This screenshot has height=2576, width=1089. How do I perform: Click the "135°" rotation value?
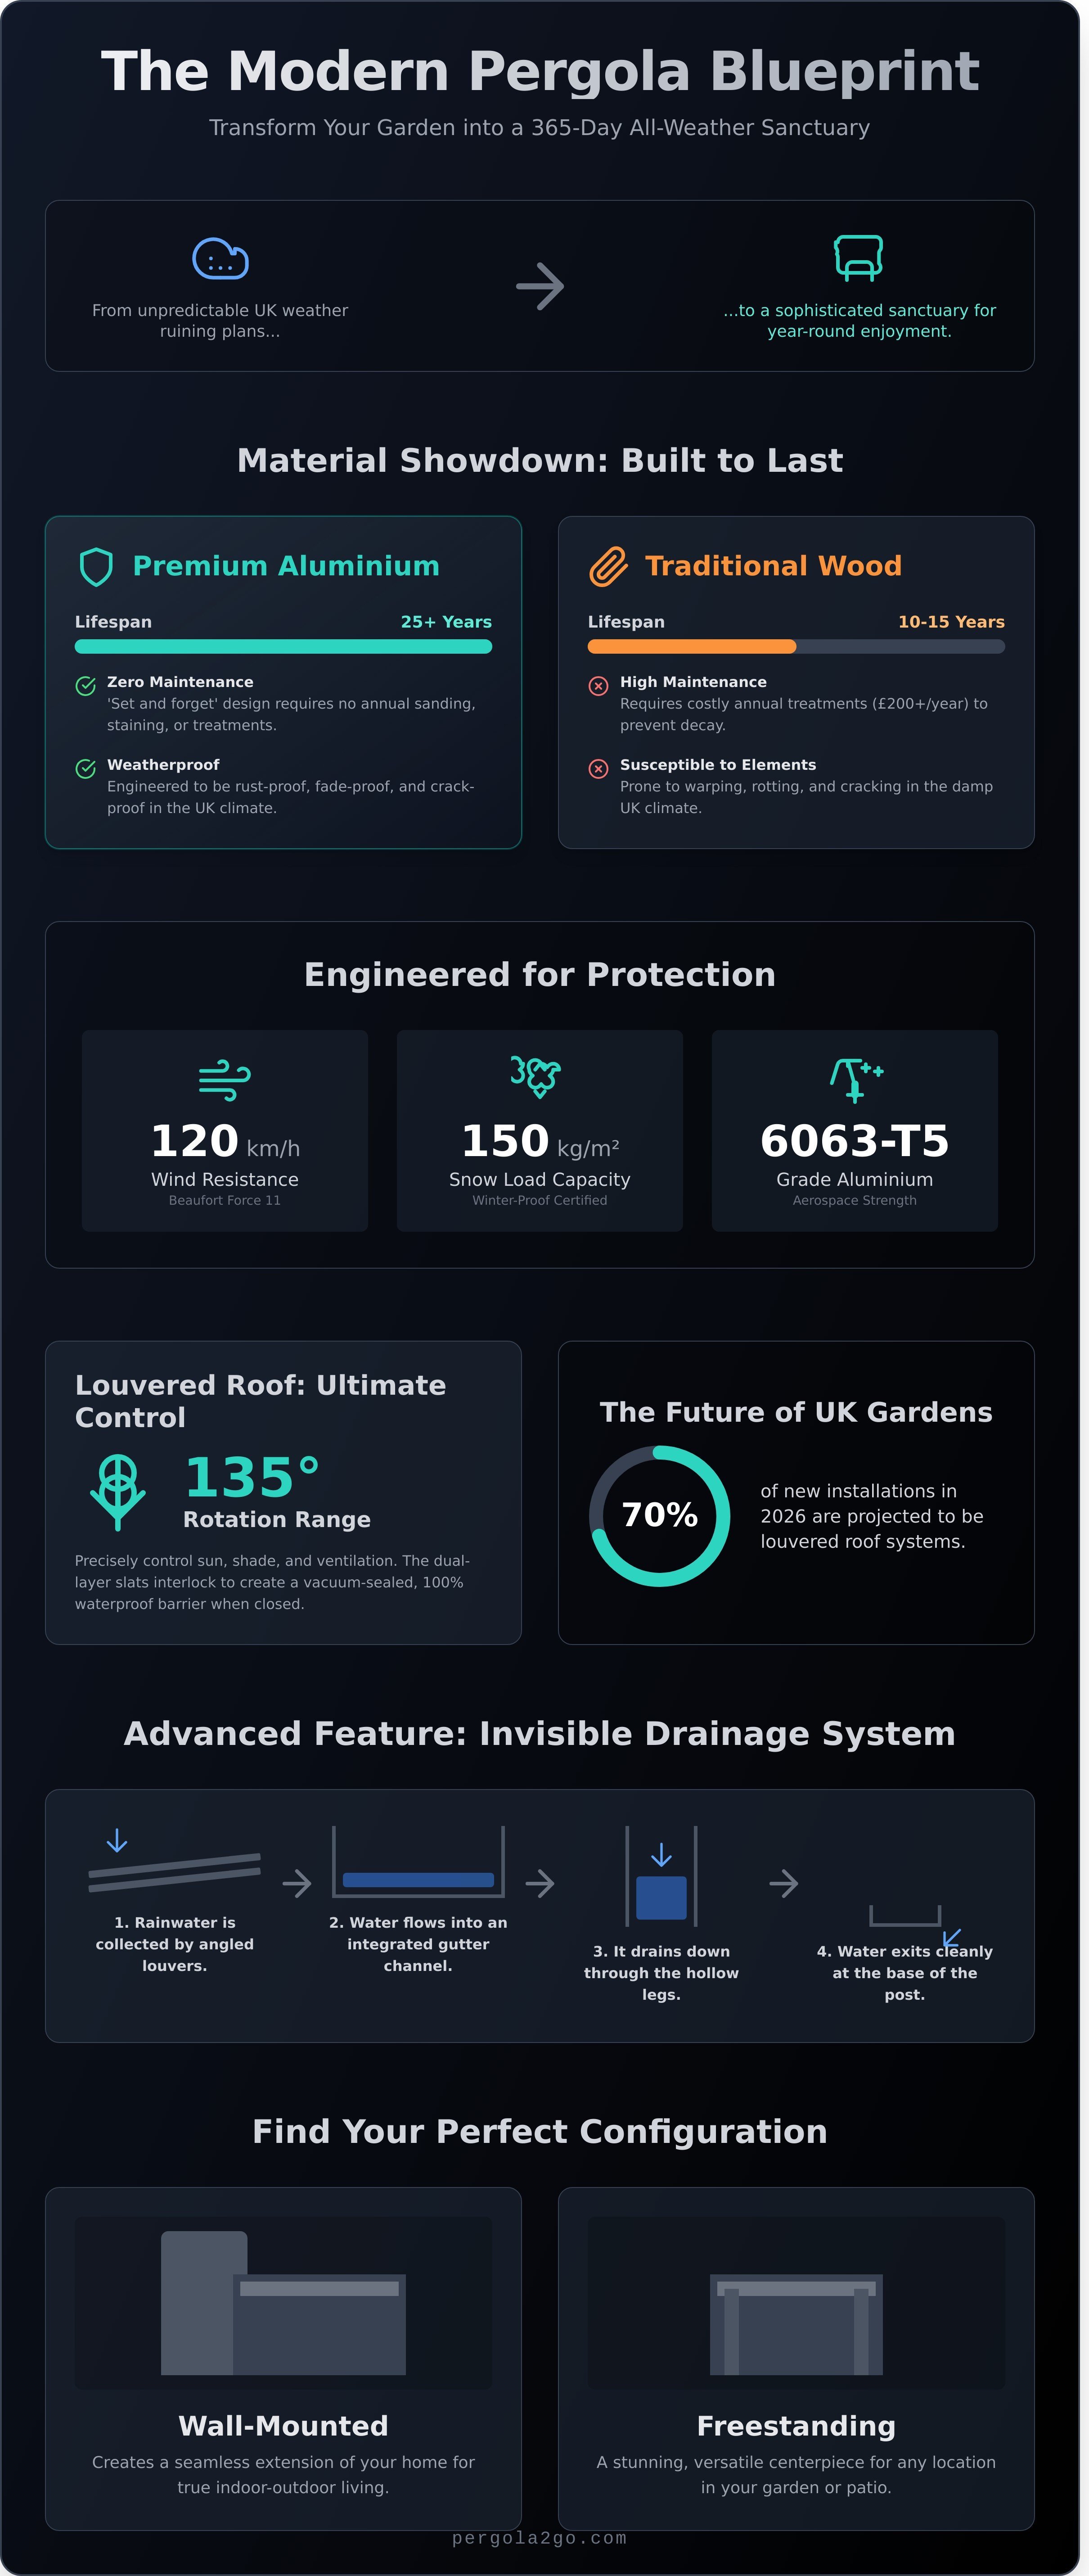(x=252, y=1477)
